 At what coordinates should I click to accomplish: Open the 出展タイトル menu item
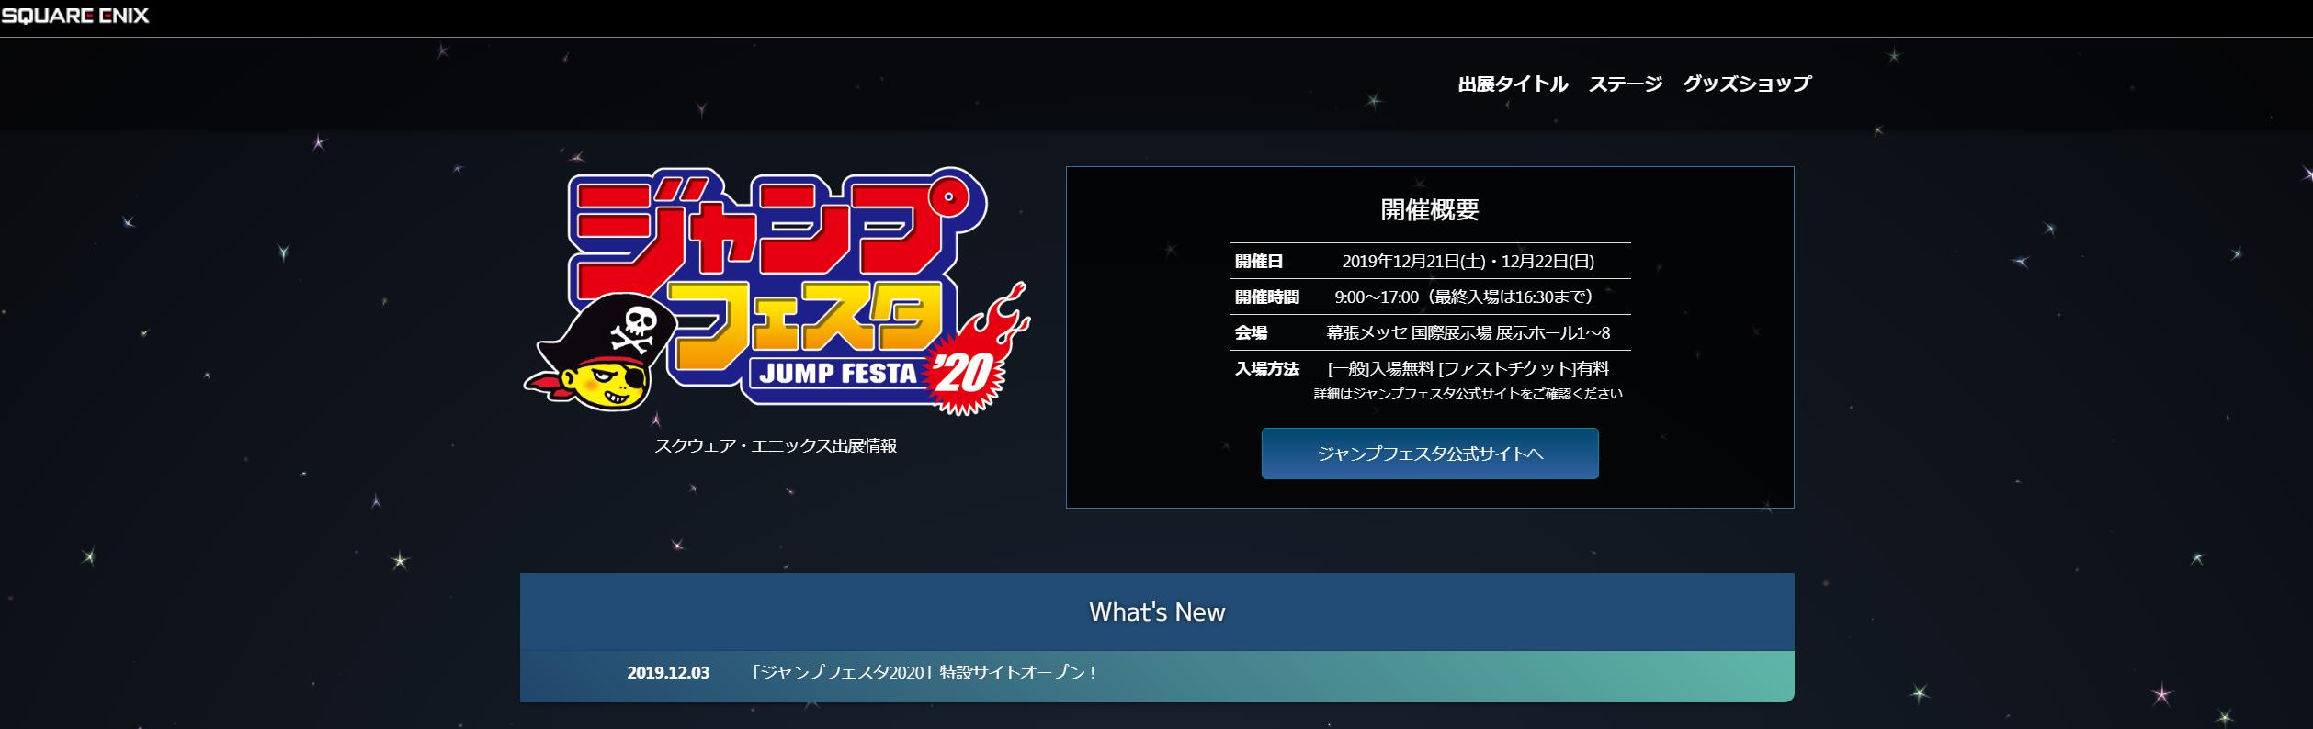click(1513, 84)
